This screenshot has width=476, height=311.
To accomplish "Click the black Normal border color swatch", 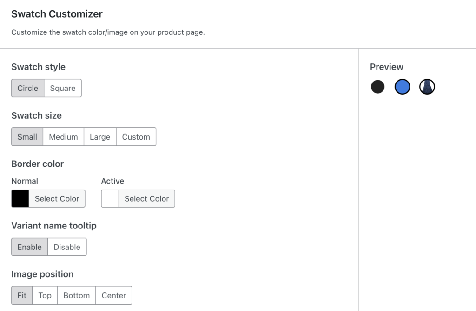I will coord(20,199).
